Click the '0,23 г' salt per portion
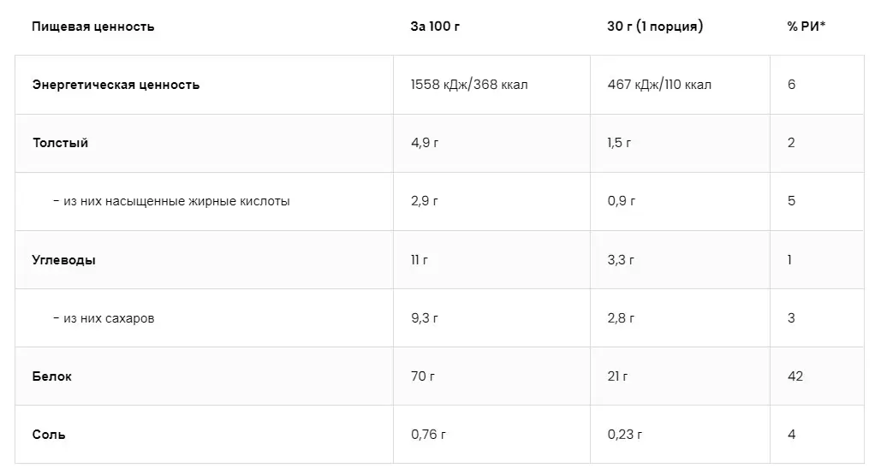This screenshot has width=875, height=474. click(624, 435)
